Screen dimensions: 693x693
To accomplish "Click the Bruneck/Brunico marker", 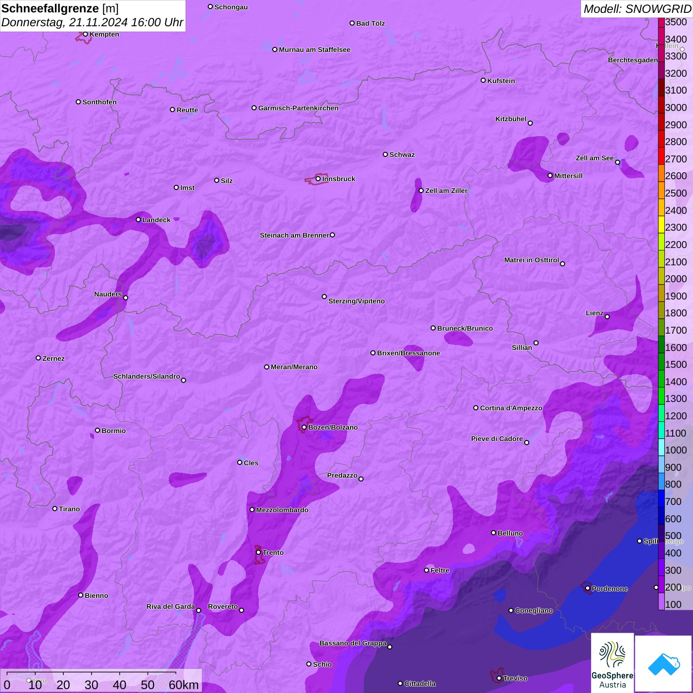I will (x=433, y=328).
